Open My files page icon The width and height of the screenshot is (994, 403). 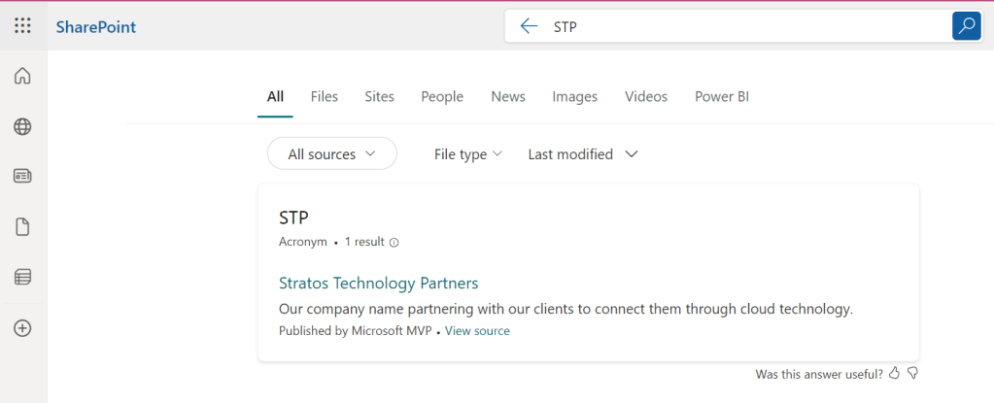pyautogui.click(x=22, y=227)
